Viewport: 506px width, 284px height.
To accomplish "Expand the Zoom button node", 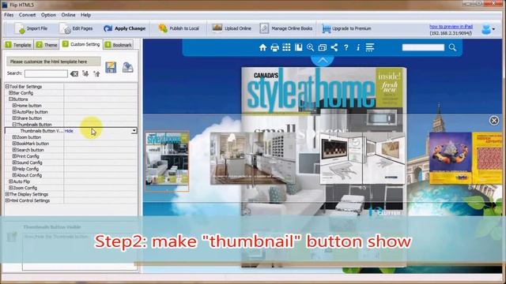I will point(14,137).
